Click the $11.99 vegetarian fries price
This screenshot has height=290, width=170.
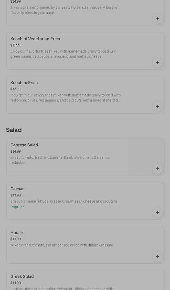pos(15,45)
